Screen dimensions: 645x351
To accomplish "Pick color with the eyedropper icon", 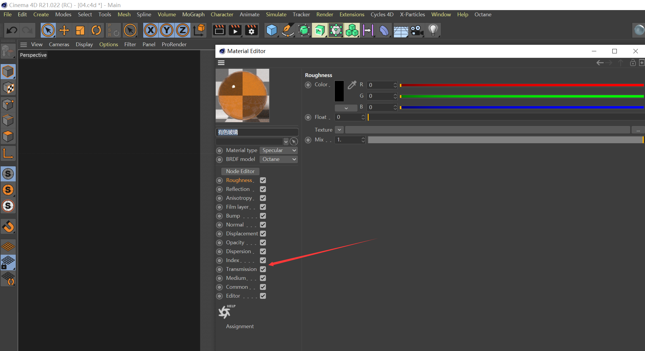I will [x=352, y=85].
